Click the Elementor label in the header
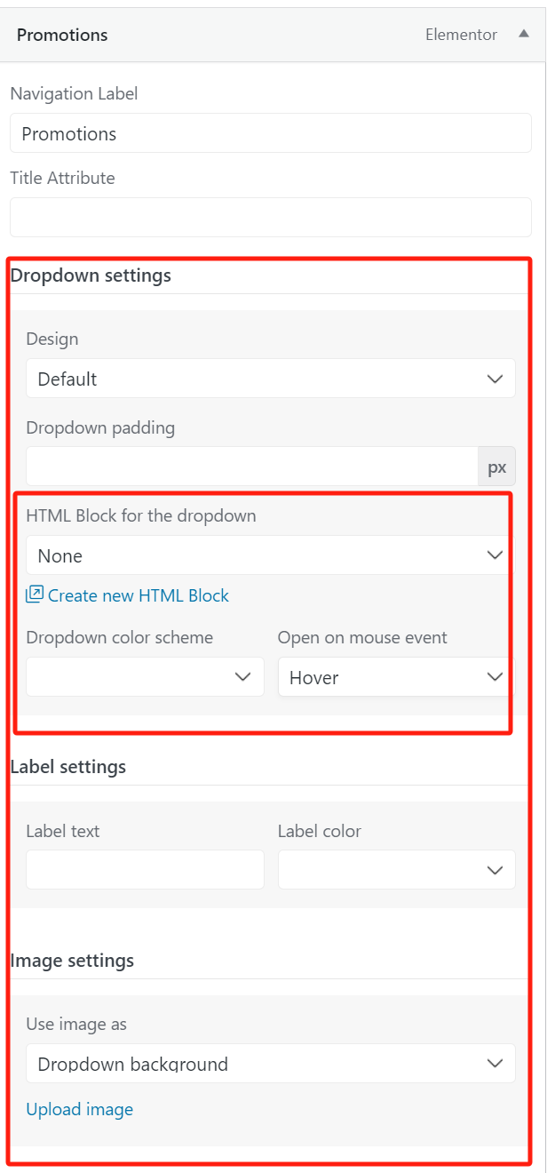Viewport: 547px width, 1173px height. [x=461, y=34]
